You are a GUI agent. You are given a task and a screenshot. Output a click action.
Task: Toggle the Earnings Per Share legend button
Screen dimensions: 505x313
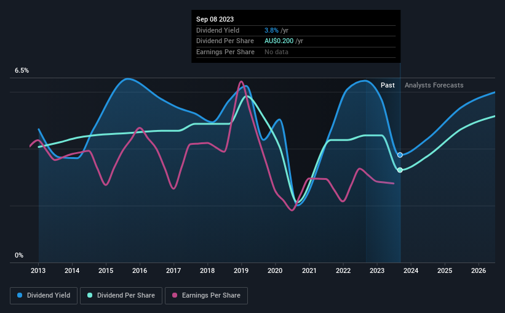click(206, 296)
